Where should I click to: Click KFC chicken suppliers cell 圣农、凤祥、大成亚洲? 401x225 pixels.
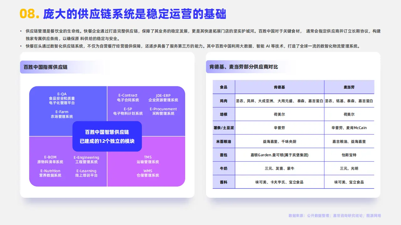click(x=279, y=101)
